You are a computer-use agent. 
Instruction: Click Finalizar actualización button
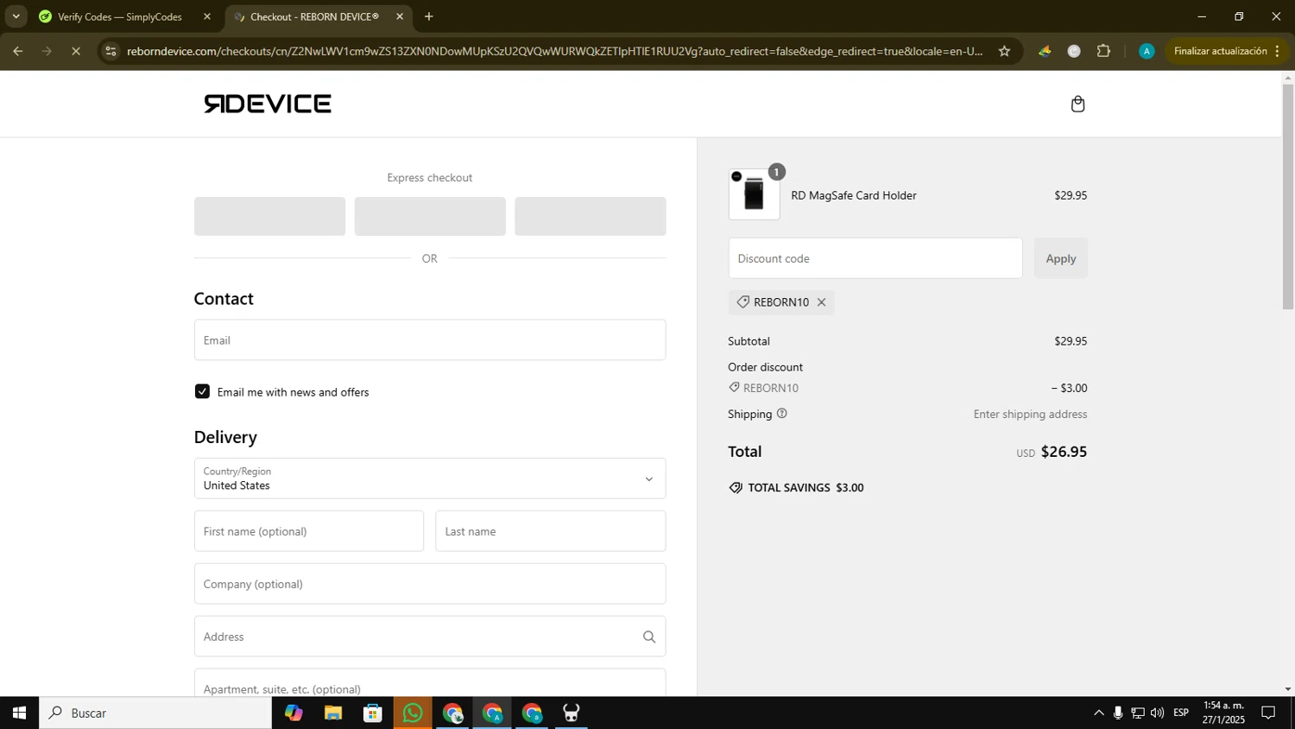(x=1227, y=51)
